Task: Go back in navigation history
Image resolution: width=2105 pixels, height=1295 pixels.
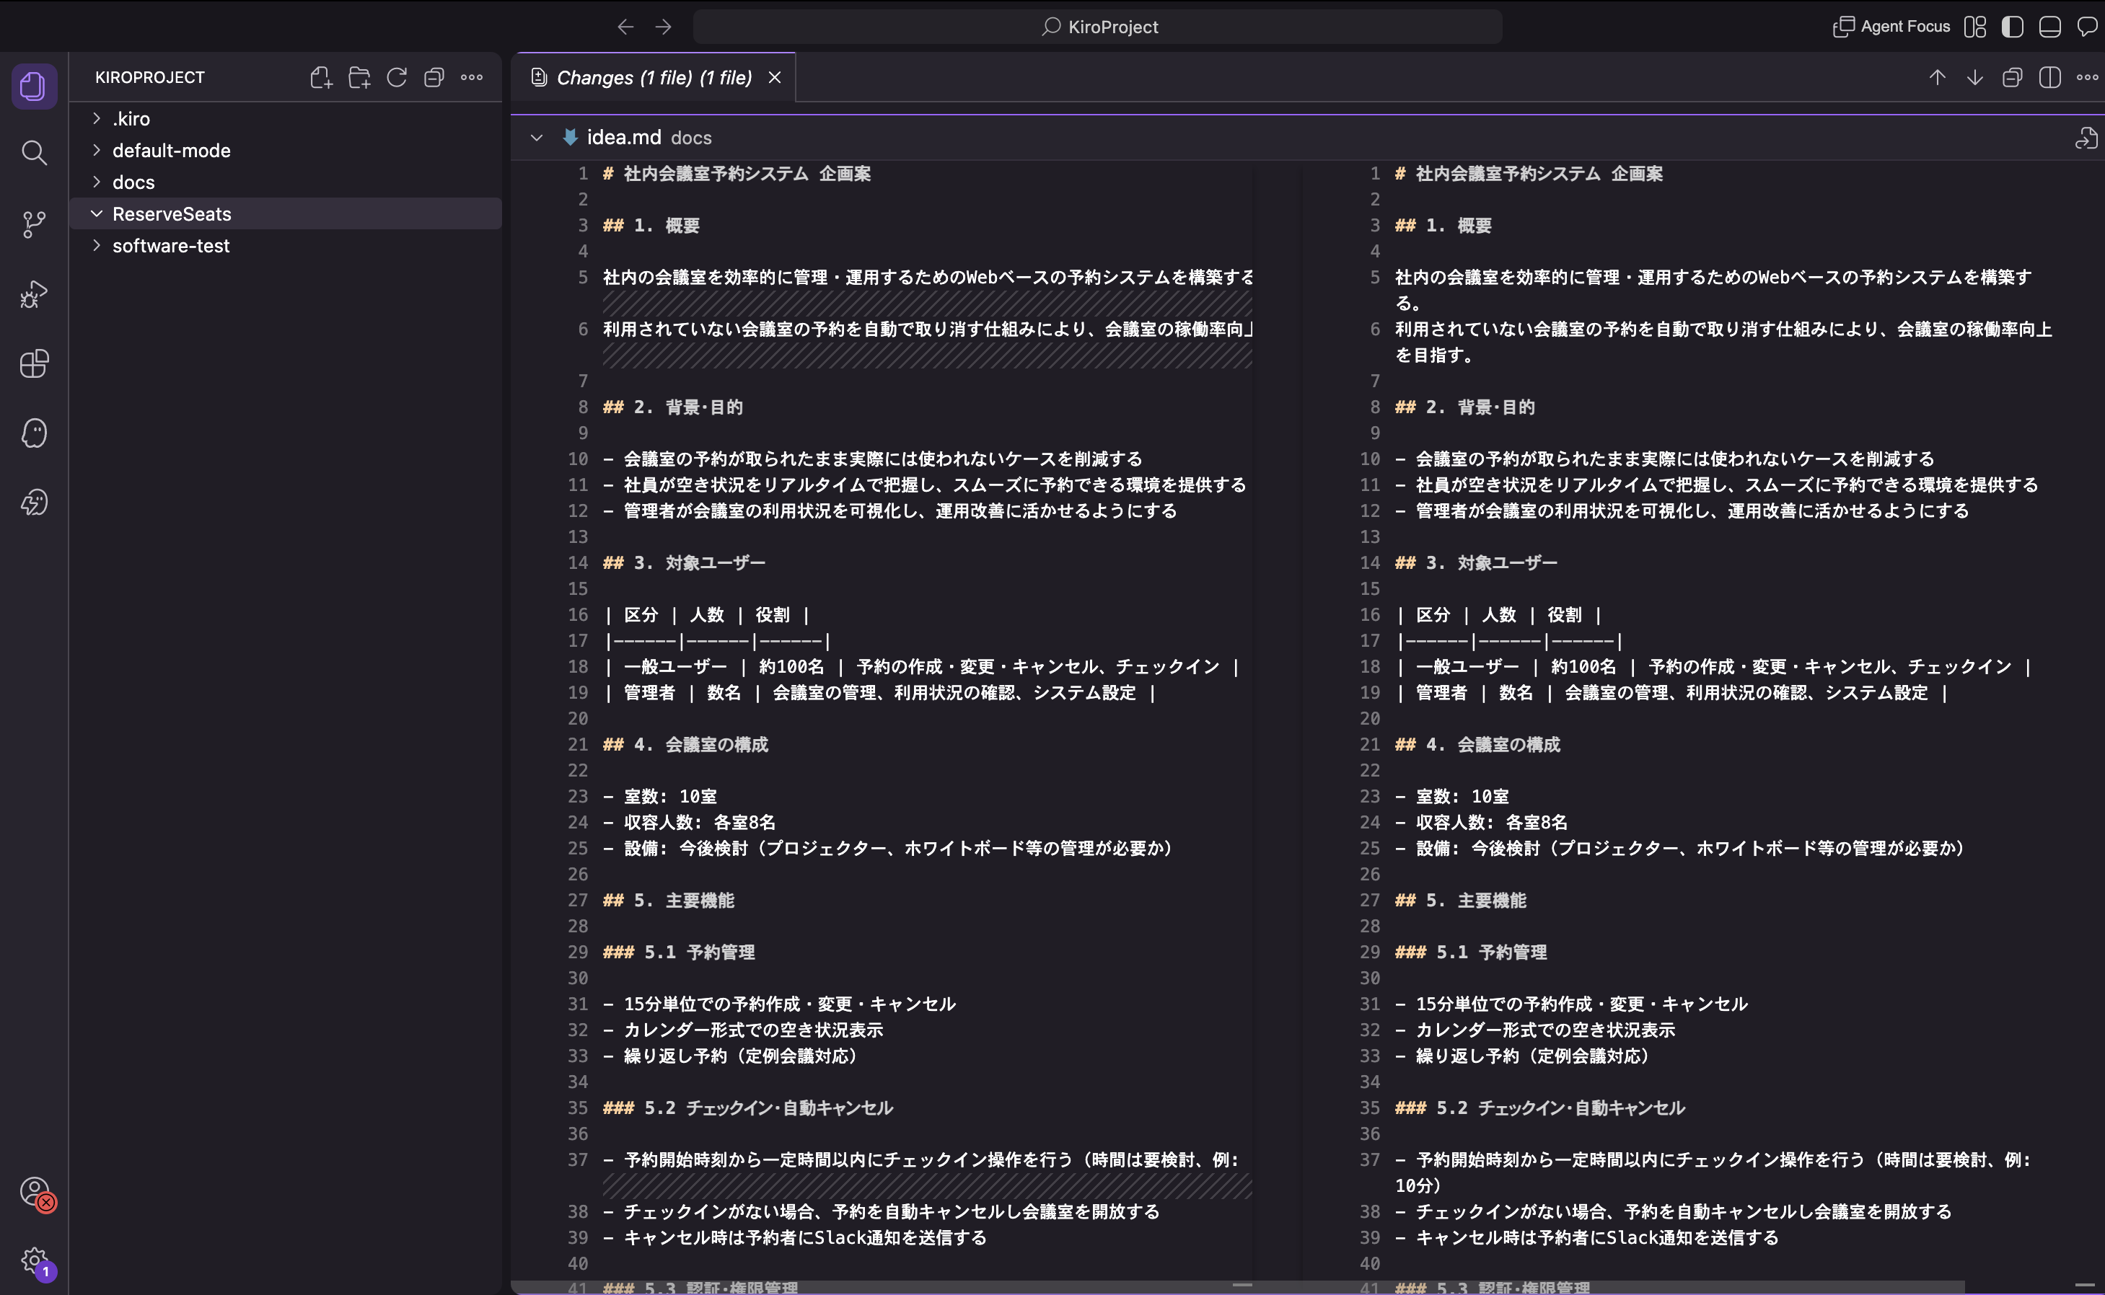Action: (625, 27)
